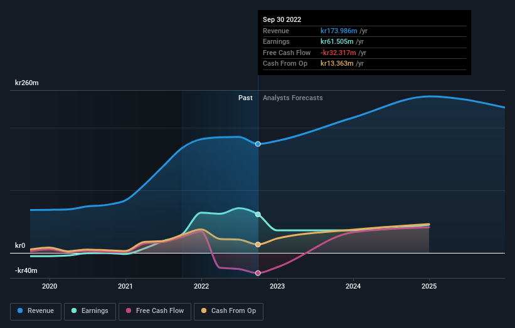Click the Sep 30 2022 tooltip date
This screenshot has height=328, width=515.
tap(282, 19)
